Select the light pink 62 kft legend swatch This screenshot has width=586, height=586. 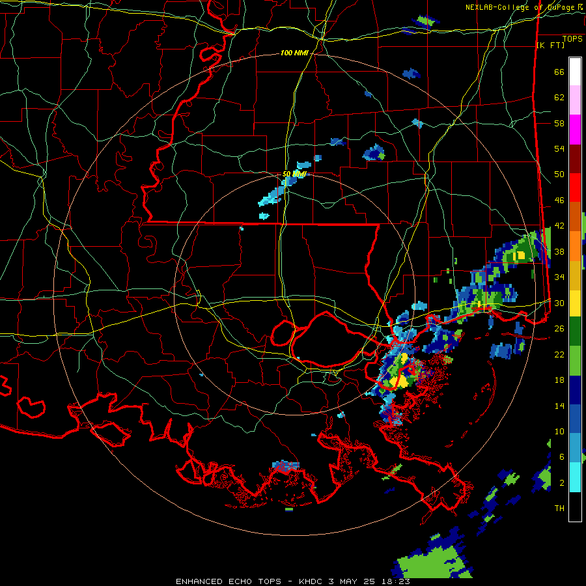(575, 100)
